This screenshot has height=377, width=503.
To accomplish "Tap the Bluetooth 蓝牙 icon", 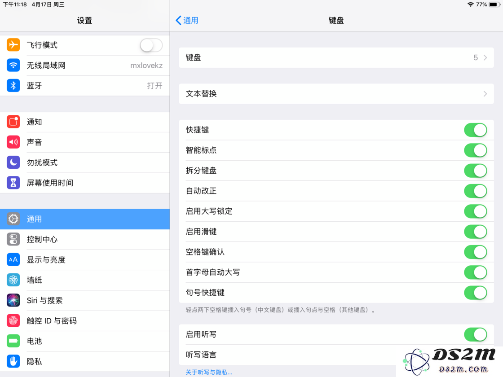I will (x=13, y=86).
